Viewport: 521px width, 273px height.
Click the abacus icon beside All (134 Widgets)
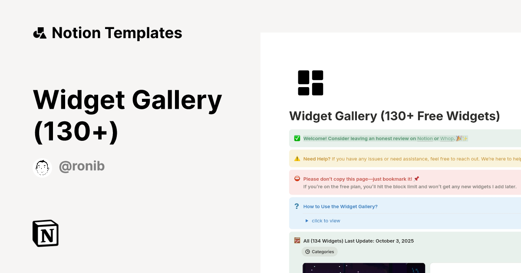[297, 240]
